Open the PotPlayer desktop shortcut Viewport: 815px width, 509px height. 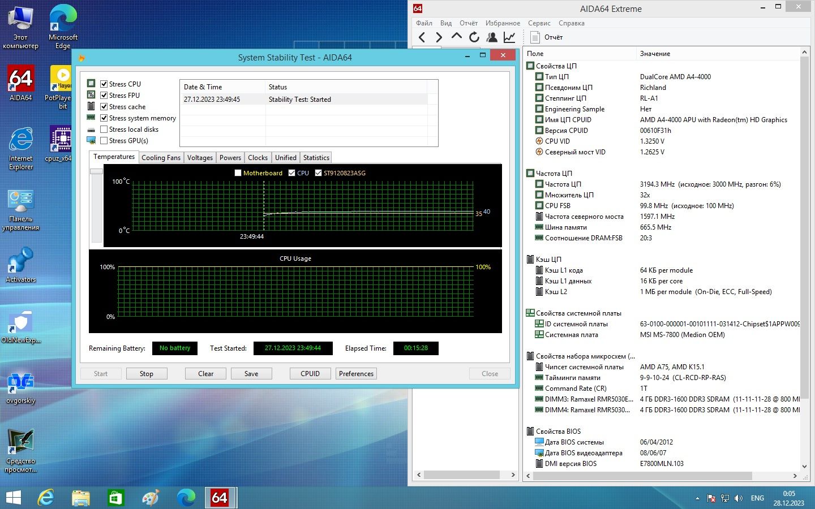tap(59, 87)
